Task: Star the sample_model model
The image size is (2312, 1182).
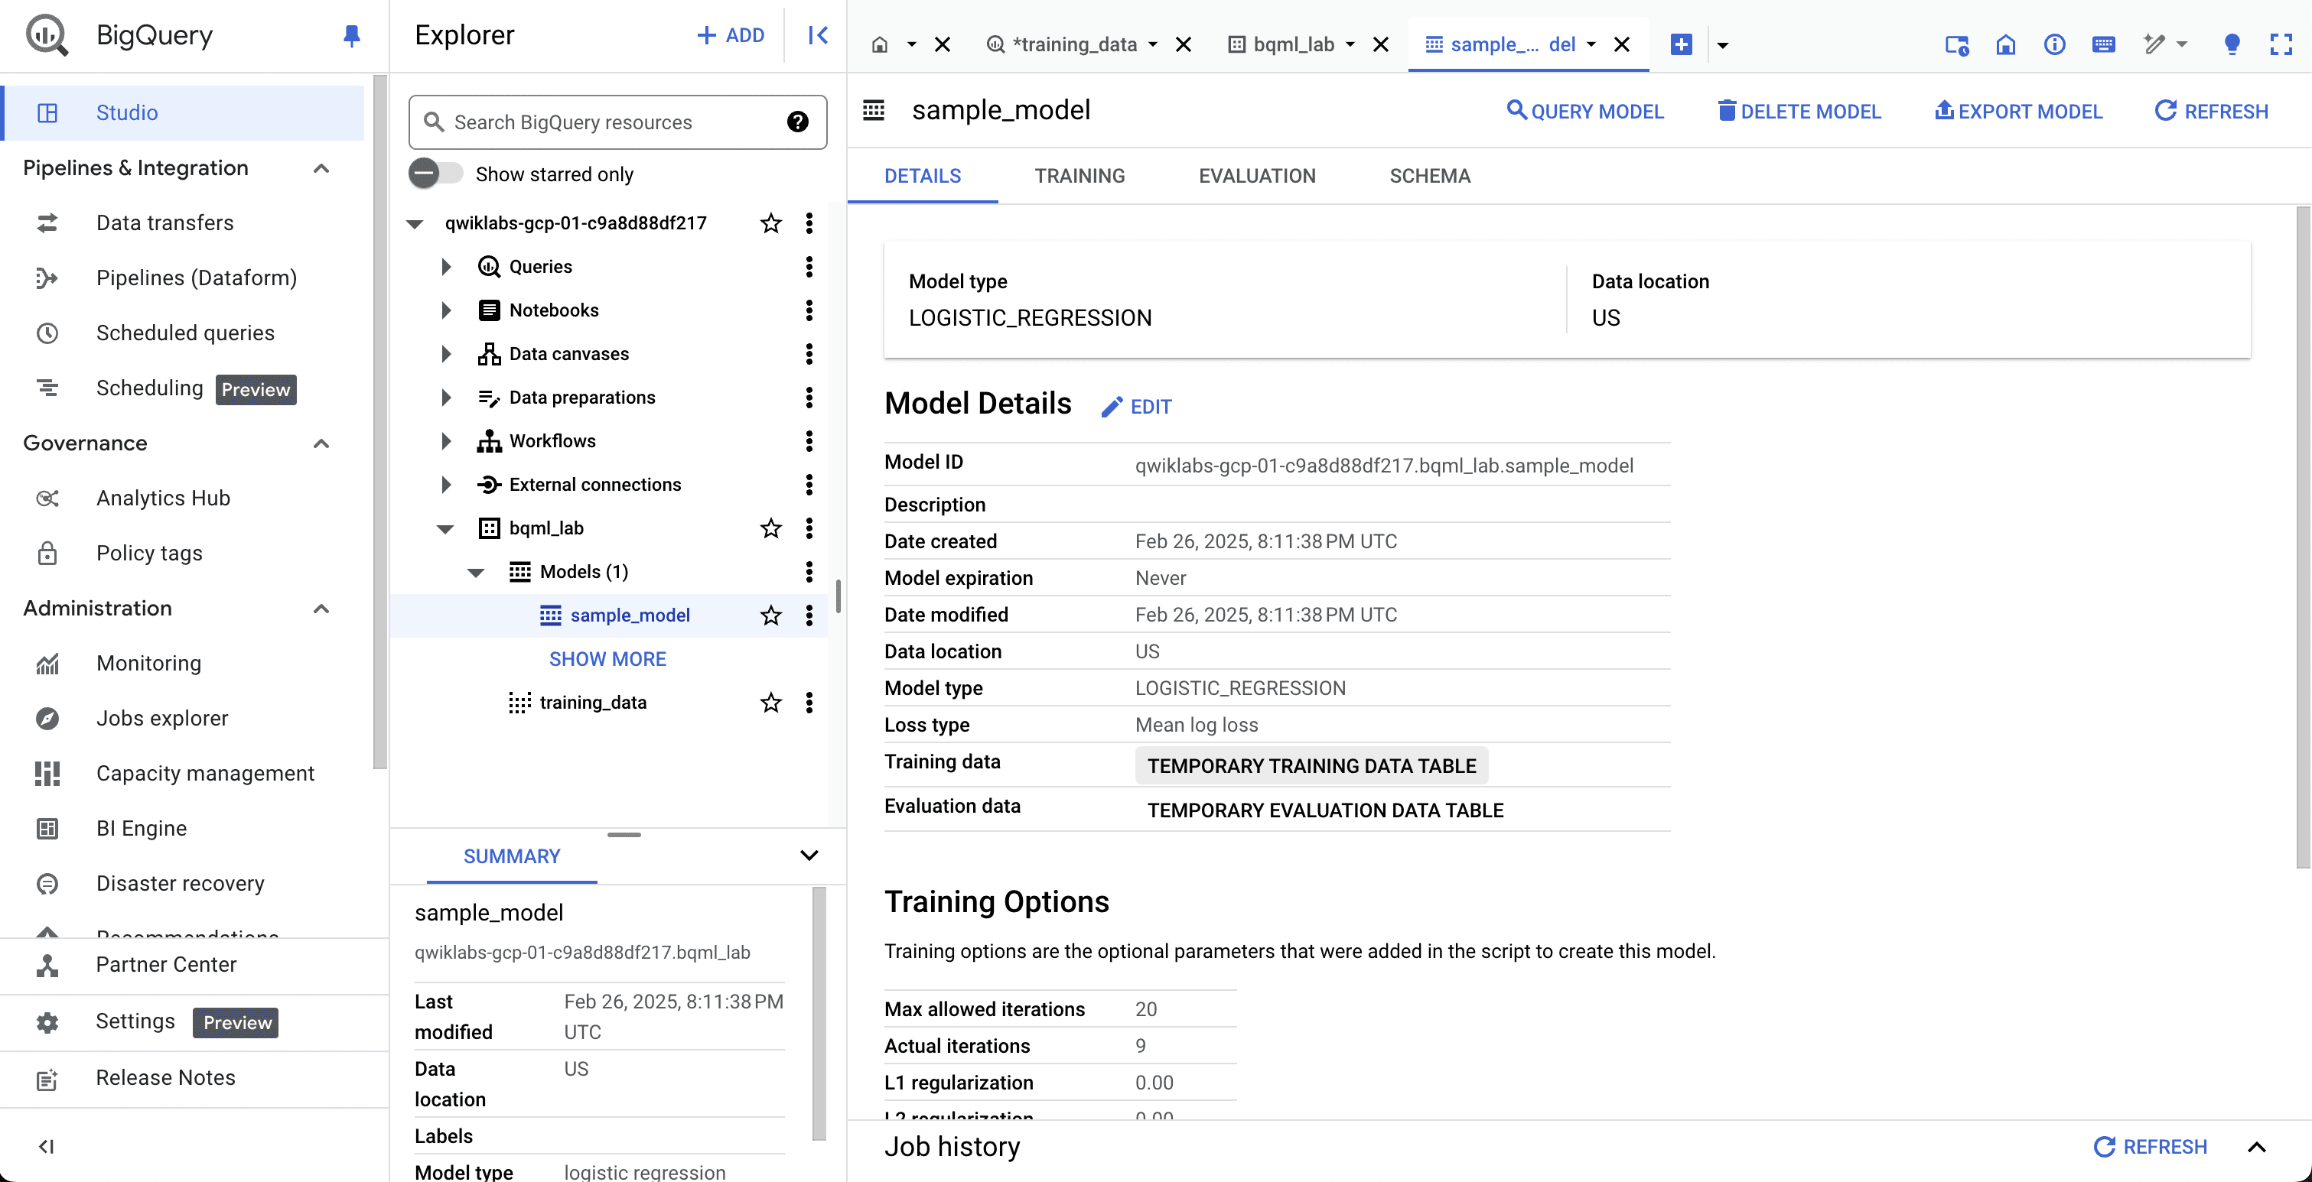Action: (770, 615)
